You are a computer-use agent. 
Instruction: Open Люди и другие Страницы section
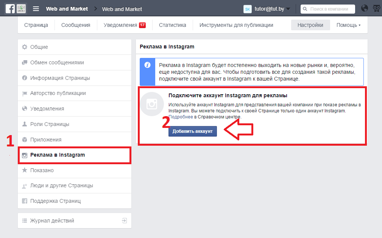(x=75, y=186)
